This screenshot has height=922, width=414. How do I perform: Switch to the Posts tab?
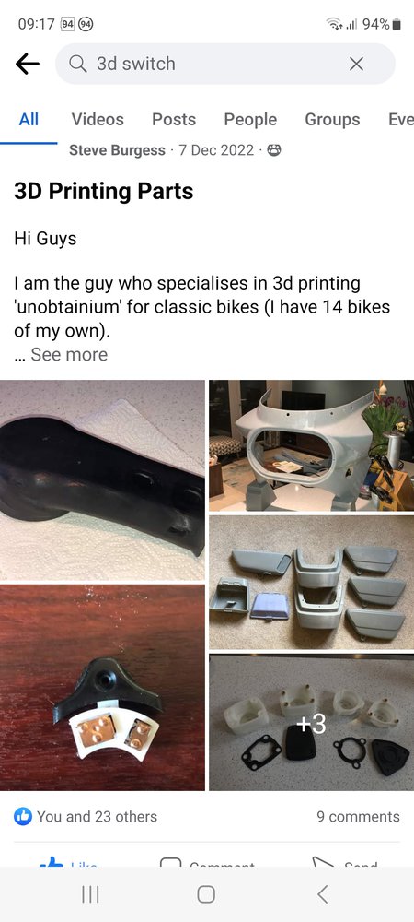click(x=174, y=119)
